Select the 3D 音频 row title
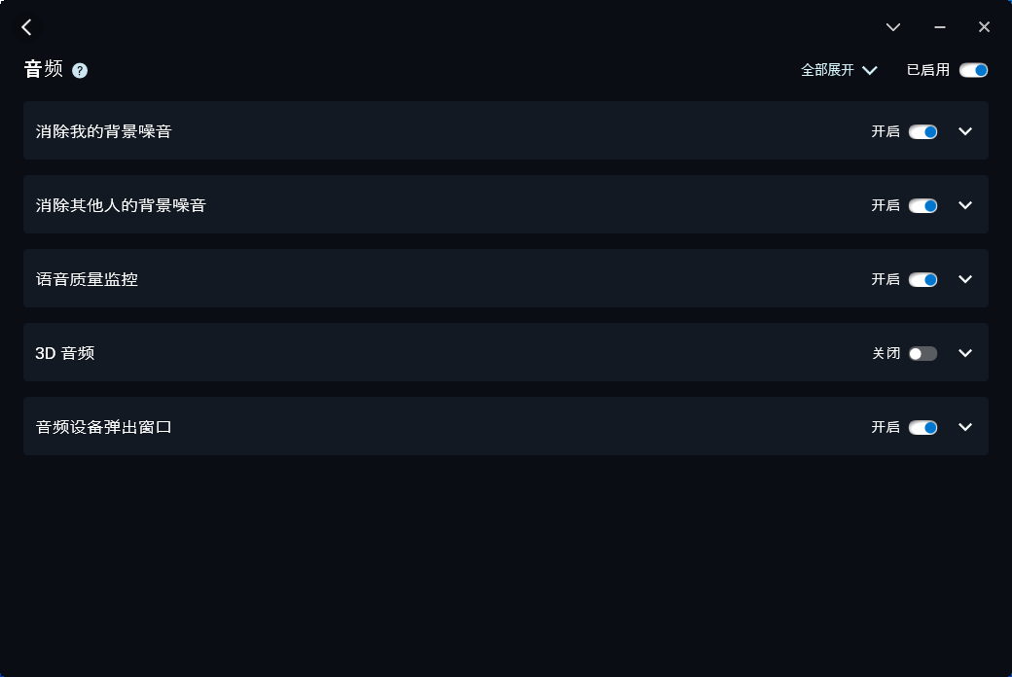The image size is (1012, 677). coord(64,353)
